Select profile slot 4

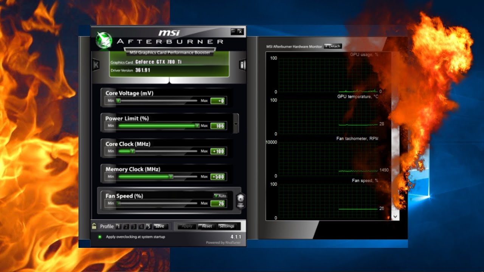pyautogui.click(x=141, y=226)
